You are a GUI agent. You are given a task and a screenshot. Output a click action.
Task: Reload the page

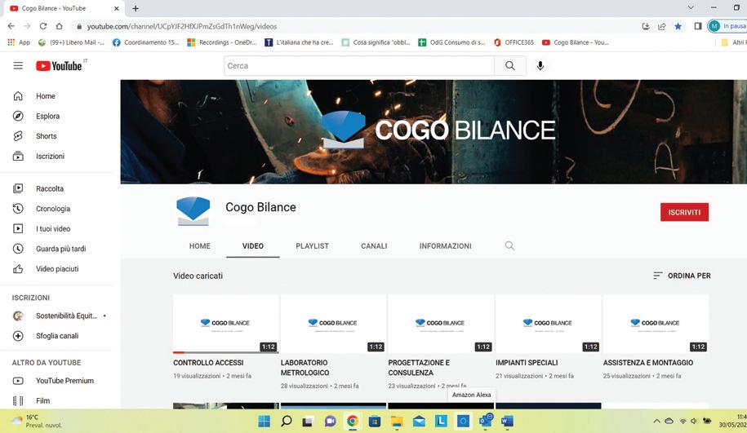point(43,26)
